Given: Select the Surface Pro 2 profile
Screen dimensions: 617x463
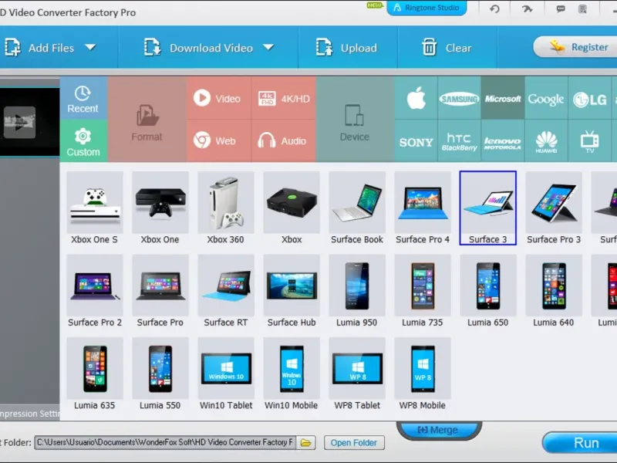Looking at the screenshot, I should [x=95, y=291].
